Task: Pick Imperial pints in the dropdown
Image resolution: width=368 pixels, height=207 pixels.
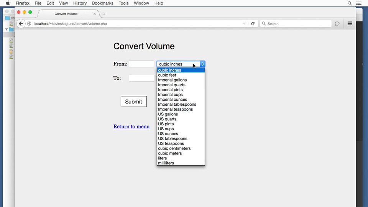Action: (181, 90)
